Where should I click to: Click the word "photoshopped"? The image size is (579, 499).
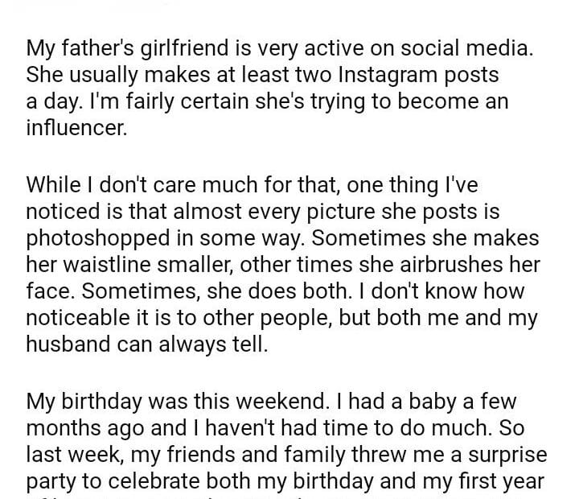click(101, 239)
